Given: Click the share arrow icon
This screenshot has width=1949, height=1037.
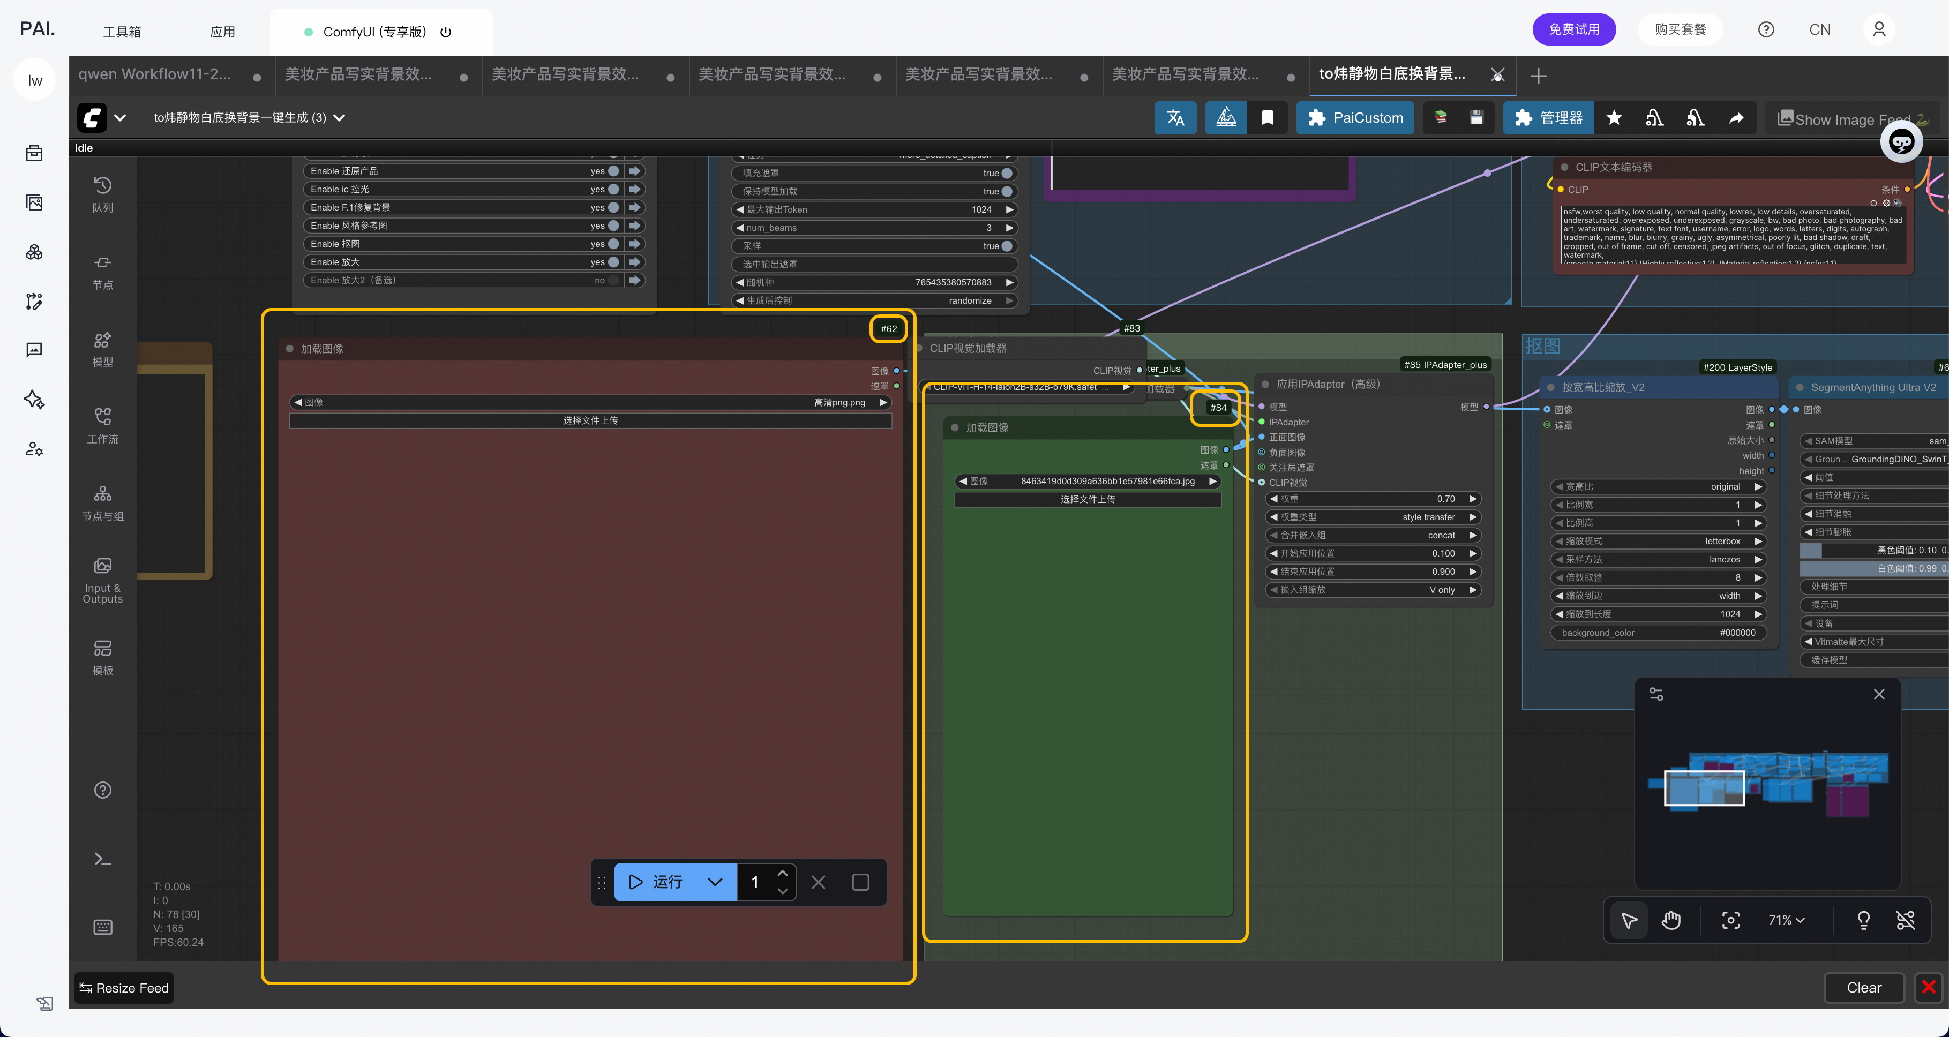Looking at the screenshot, I should [1736, 118].
